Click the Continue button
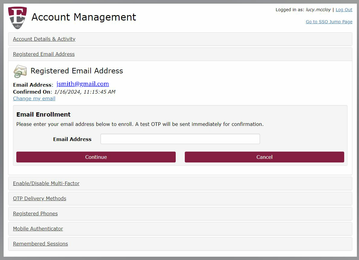 (96, 157)
